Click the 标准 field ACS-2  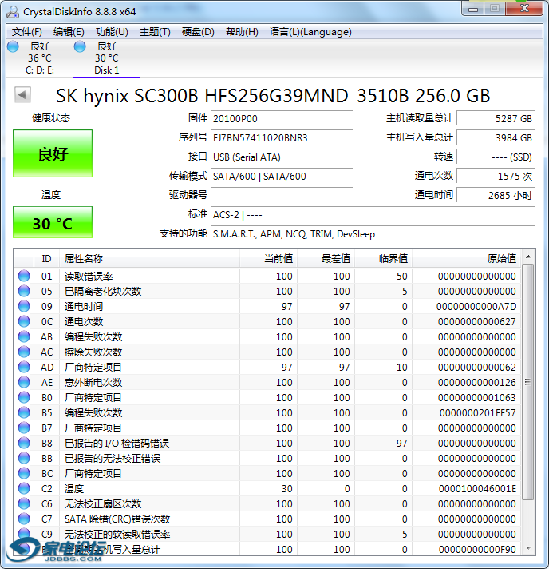[x=373, y=215]
